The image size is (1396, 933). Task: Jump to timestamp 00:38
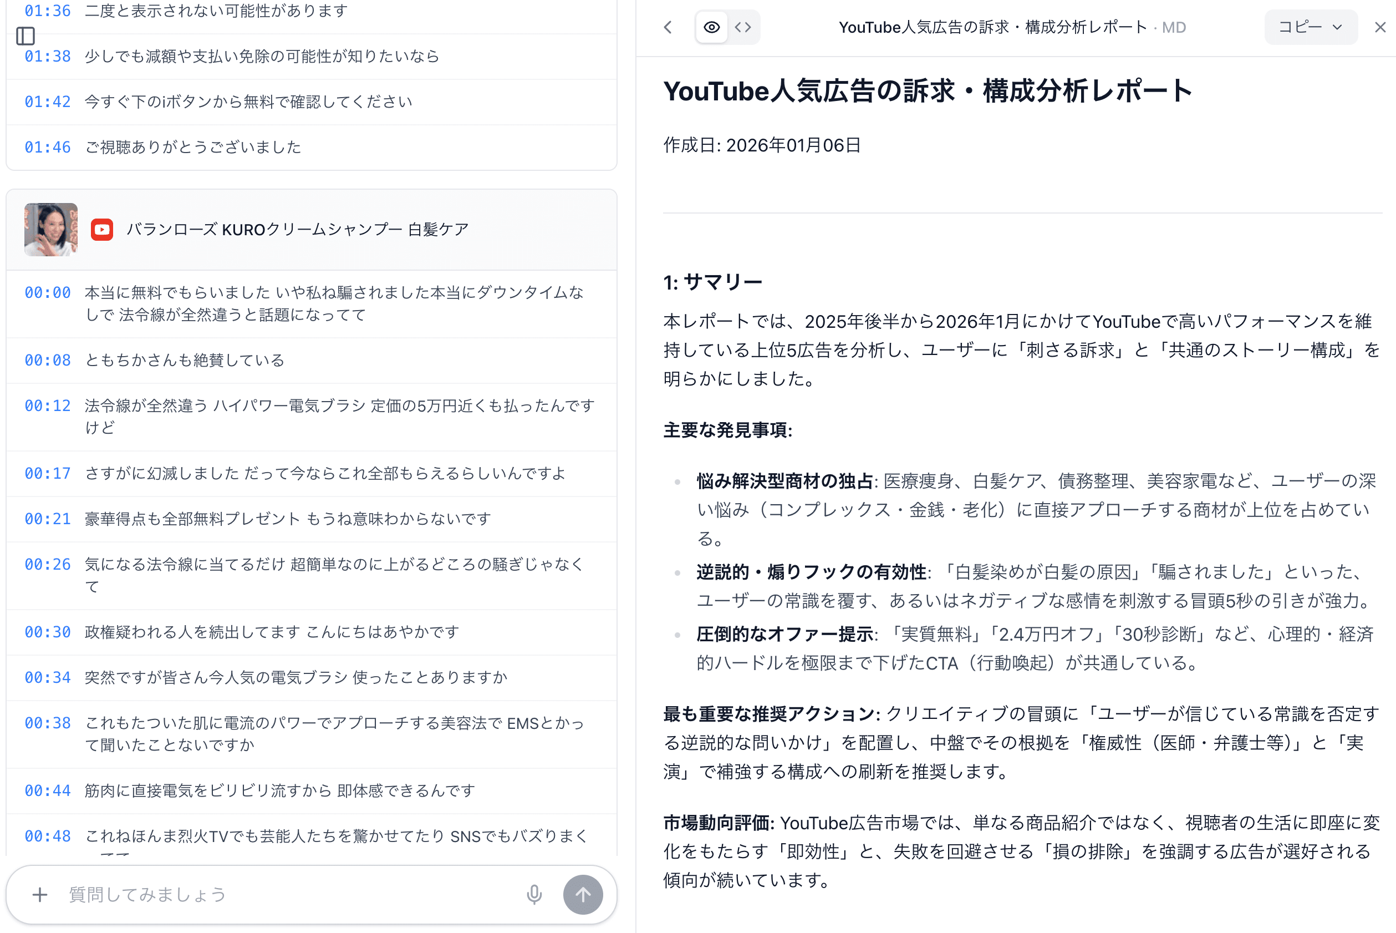[x=48, y=723]
